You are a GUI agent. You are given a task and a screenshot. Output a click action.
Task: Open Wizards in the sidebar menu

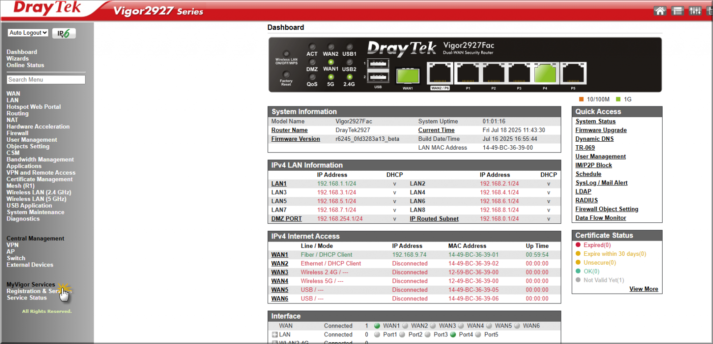click(x=17, y=59)
